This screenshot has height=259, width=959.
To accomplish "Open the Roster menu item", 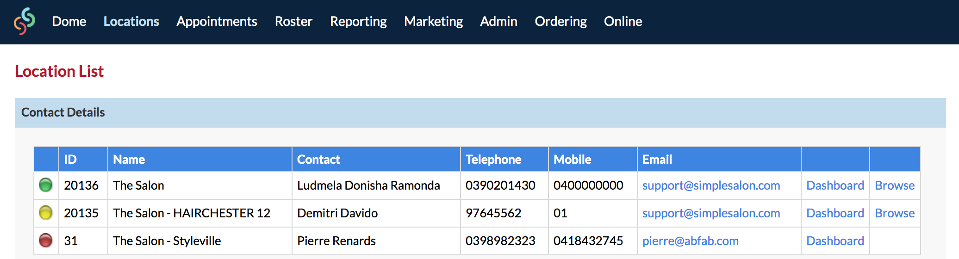I will [293, 21].
